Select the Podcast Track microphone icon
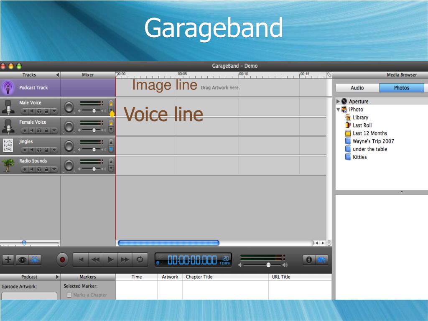 tap(8, 88)
